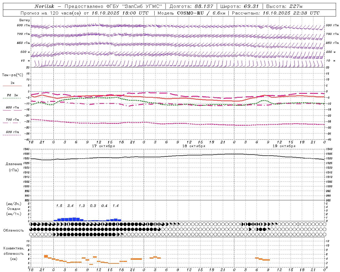340x272 pixels.
Task: Click precipitation total '1.5'
Action: (59, 206)
